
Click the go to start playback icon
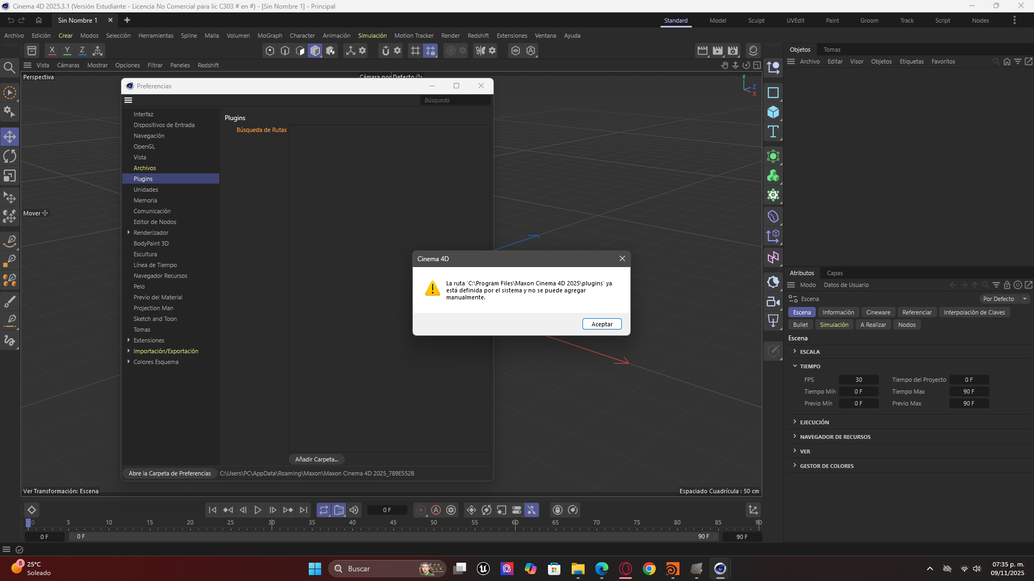pos(212,510)
